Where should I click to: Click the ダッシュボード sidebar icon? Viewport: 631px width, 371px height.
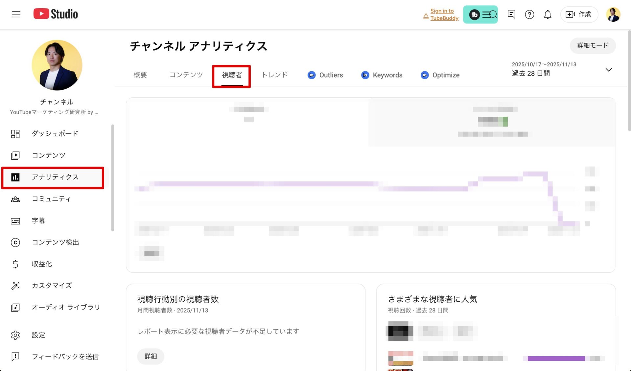(x=15, y=134)
